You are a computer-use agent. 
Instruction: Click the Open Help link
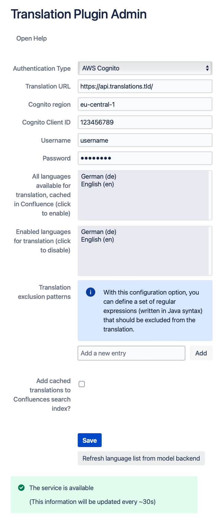[32, 38]
